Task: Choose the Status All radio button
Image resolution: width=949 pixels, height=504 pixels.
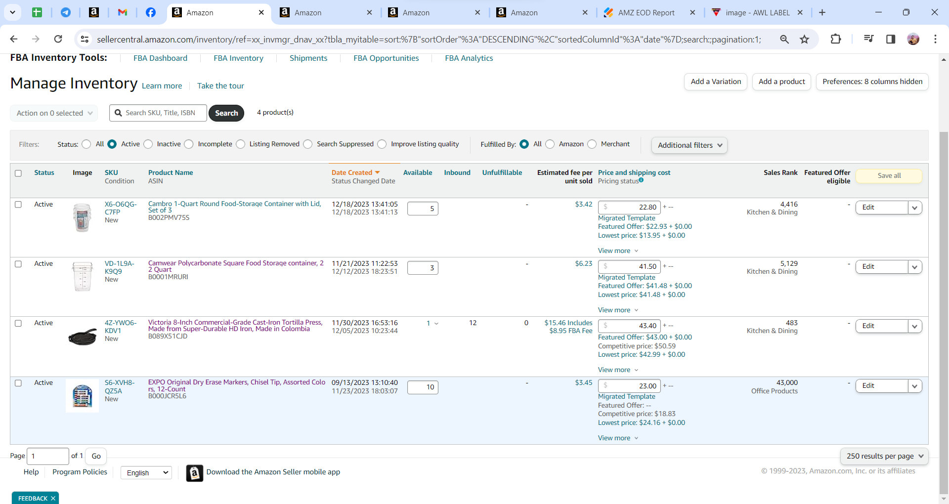Action: 86,144
